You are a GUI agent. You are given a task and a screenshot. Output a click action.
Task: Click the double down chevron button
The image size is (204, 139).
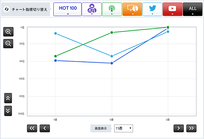[8, 110]
